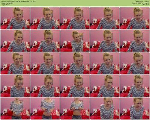Click the File size line in header

pyautogui.click(x=7, y=3)
